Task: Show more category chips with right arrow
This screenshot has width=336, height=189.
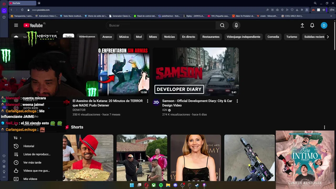Action: tap(328, 37)
